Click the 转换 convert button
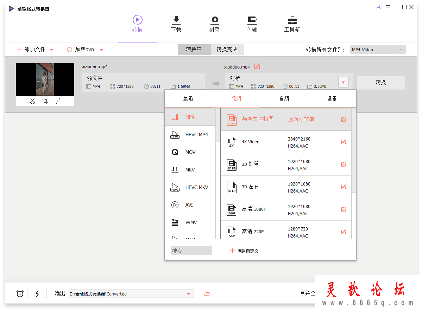 tap(381, 83)
